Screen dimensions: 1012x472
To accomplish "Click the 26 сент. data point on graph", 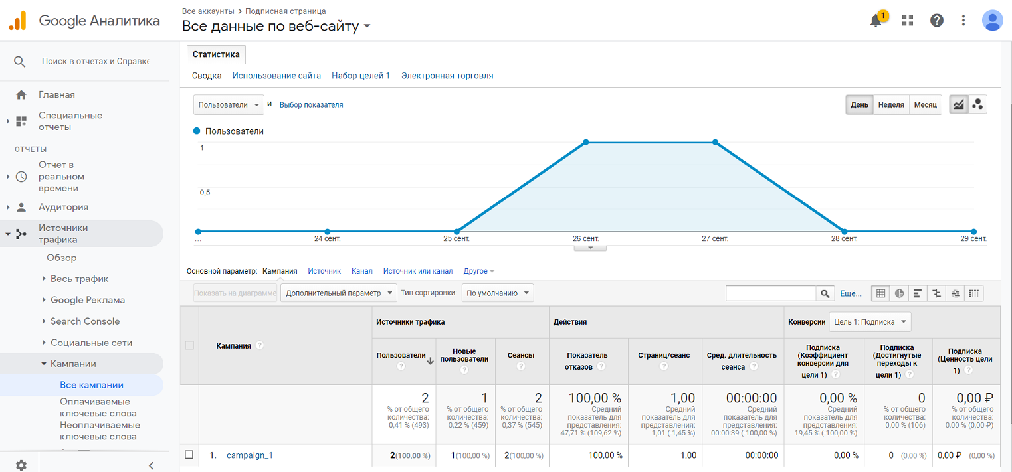I will pyautogui.click(x=586, y=142).
